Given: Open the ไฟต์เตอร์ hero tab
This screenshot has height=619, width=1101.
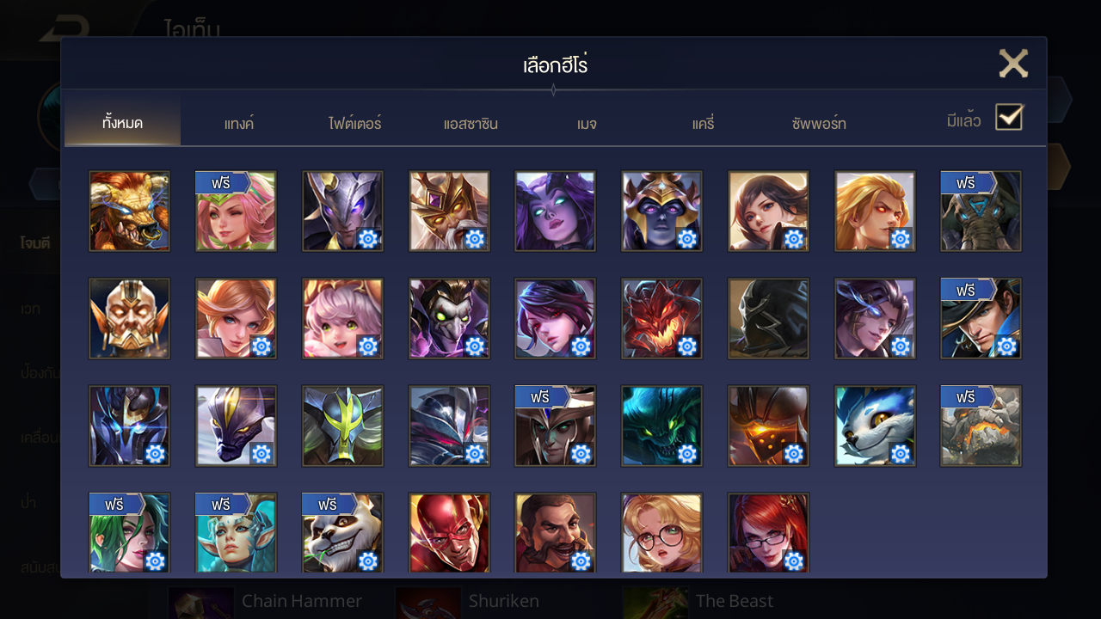Looking at the screenshot, I should (x=354, y=124).
